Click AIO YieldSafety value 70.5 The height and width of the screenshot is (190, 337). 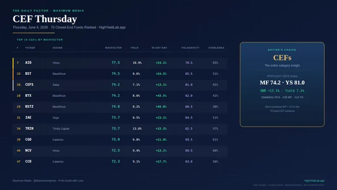tap(189, 63)
